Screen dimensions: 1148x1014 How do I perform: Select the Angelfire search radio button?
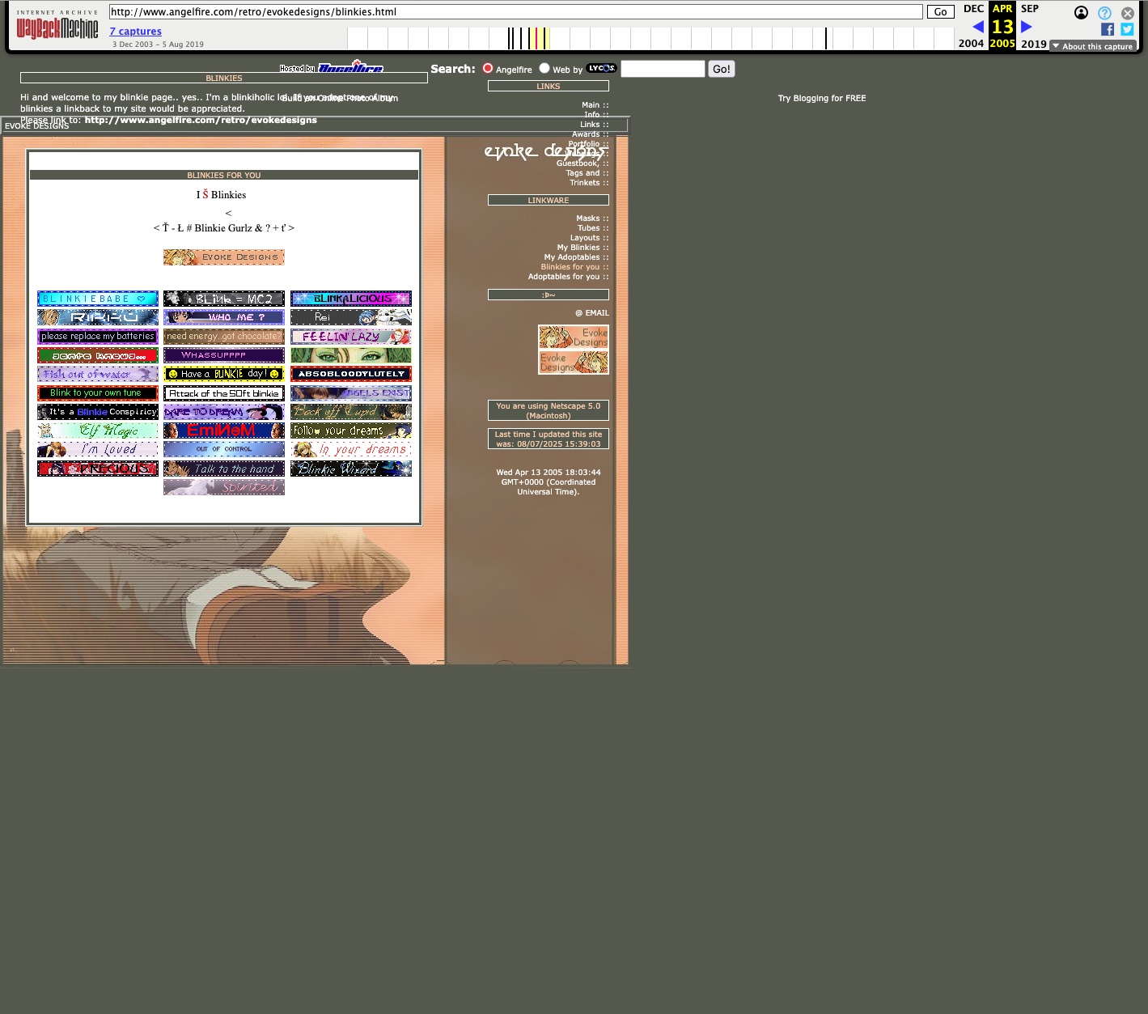[x=488, y=69]
